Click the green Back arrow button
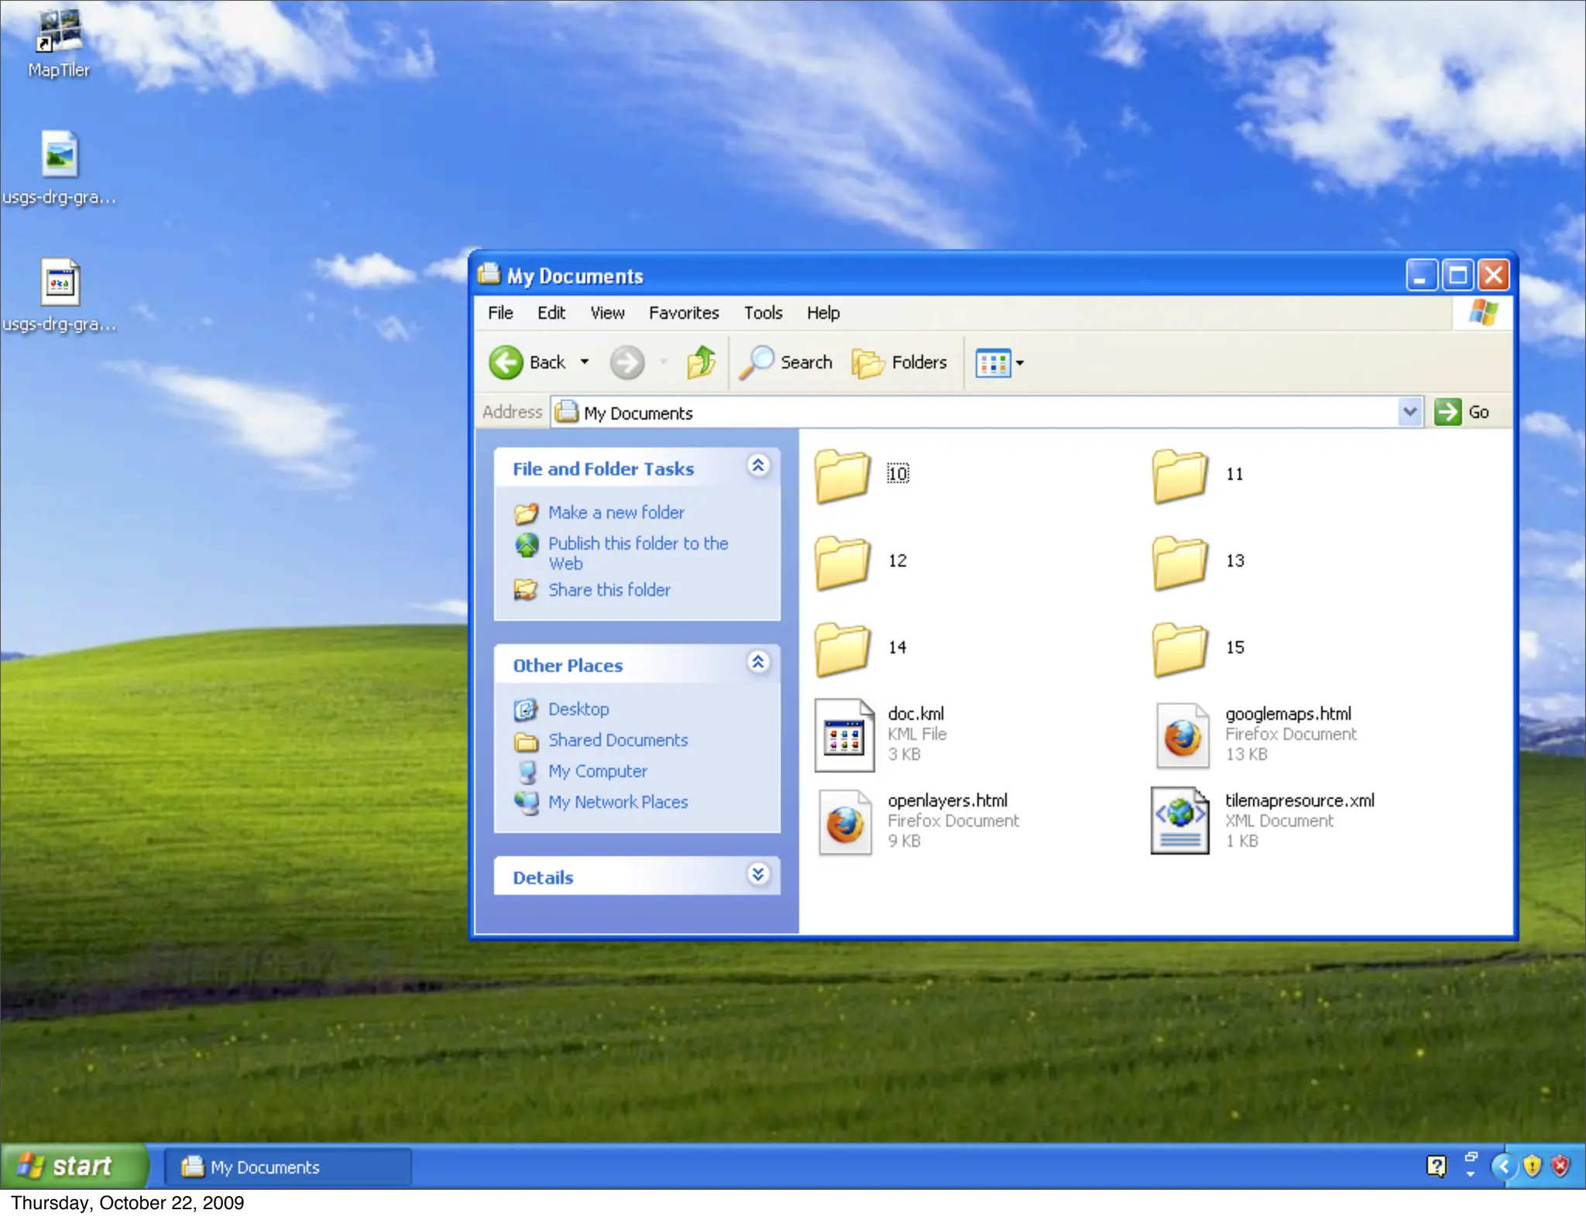This screenshot has width=1586, height=1220. [506, 362]
